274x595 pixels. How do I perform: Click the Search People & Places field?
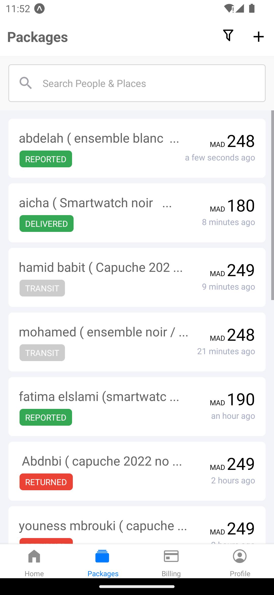click(137, 83)
